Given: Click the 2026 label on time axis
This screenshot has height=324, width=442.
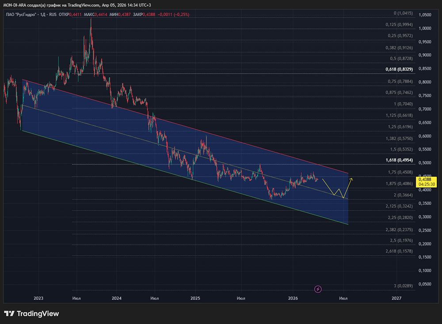Looking at the screenshot, I should coord(293,298).
